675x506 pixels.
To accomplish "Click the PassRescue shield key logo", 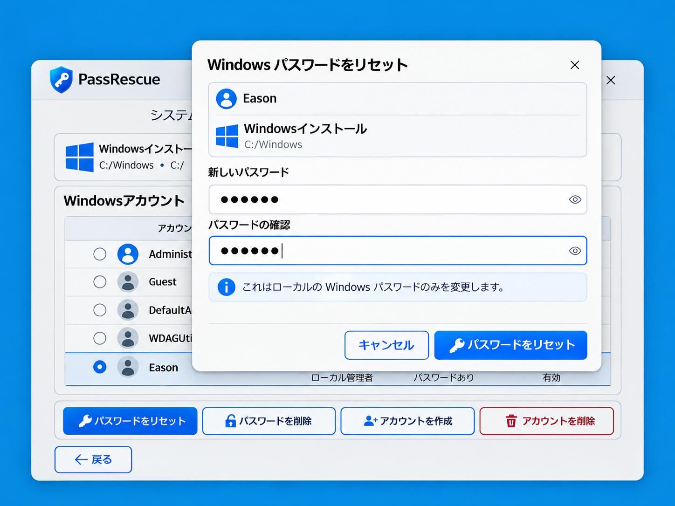I will tap(61, 80).
